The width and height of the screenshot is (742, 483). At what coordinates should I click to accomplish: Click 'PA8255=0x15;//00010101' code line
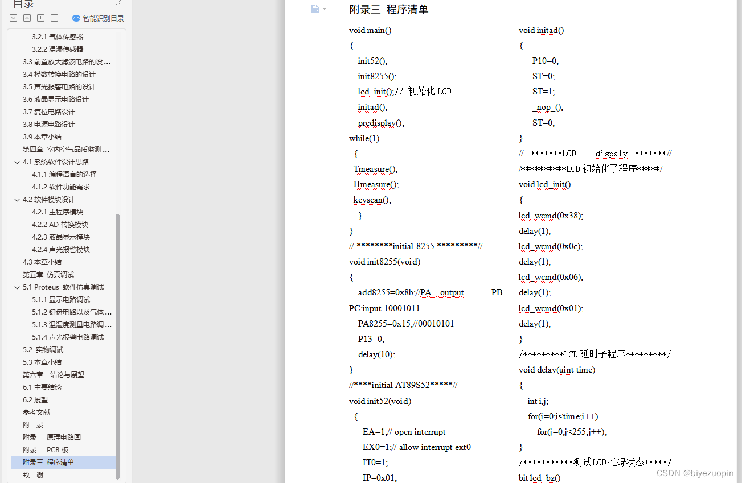(406, 324)
